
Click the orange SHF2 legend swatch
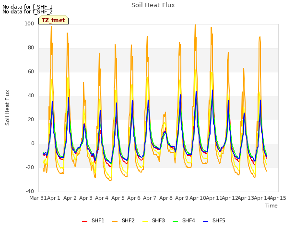click(115, 221)
